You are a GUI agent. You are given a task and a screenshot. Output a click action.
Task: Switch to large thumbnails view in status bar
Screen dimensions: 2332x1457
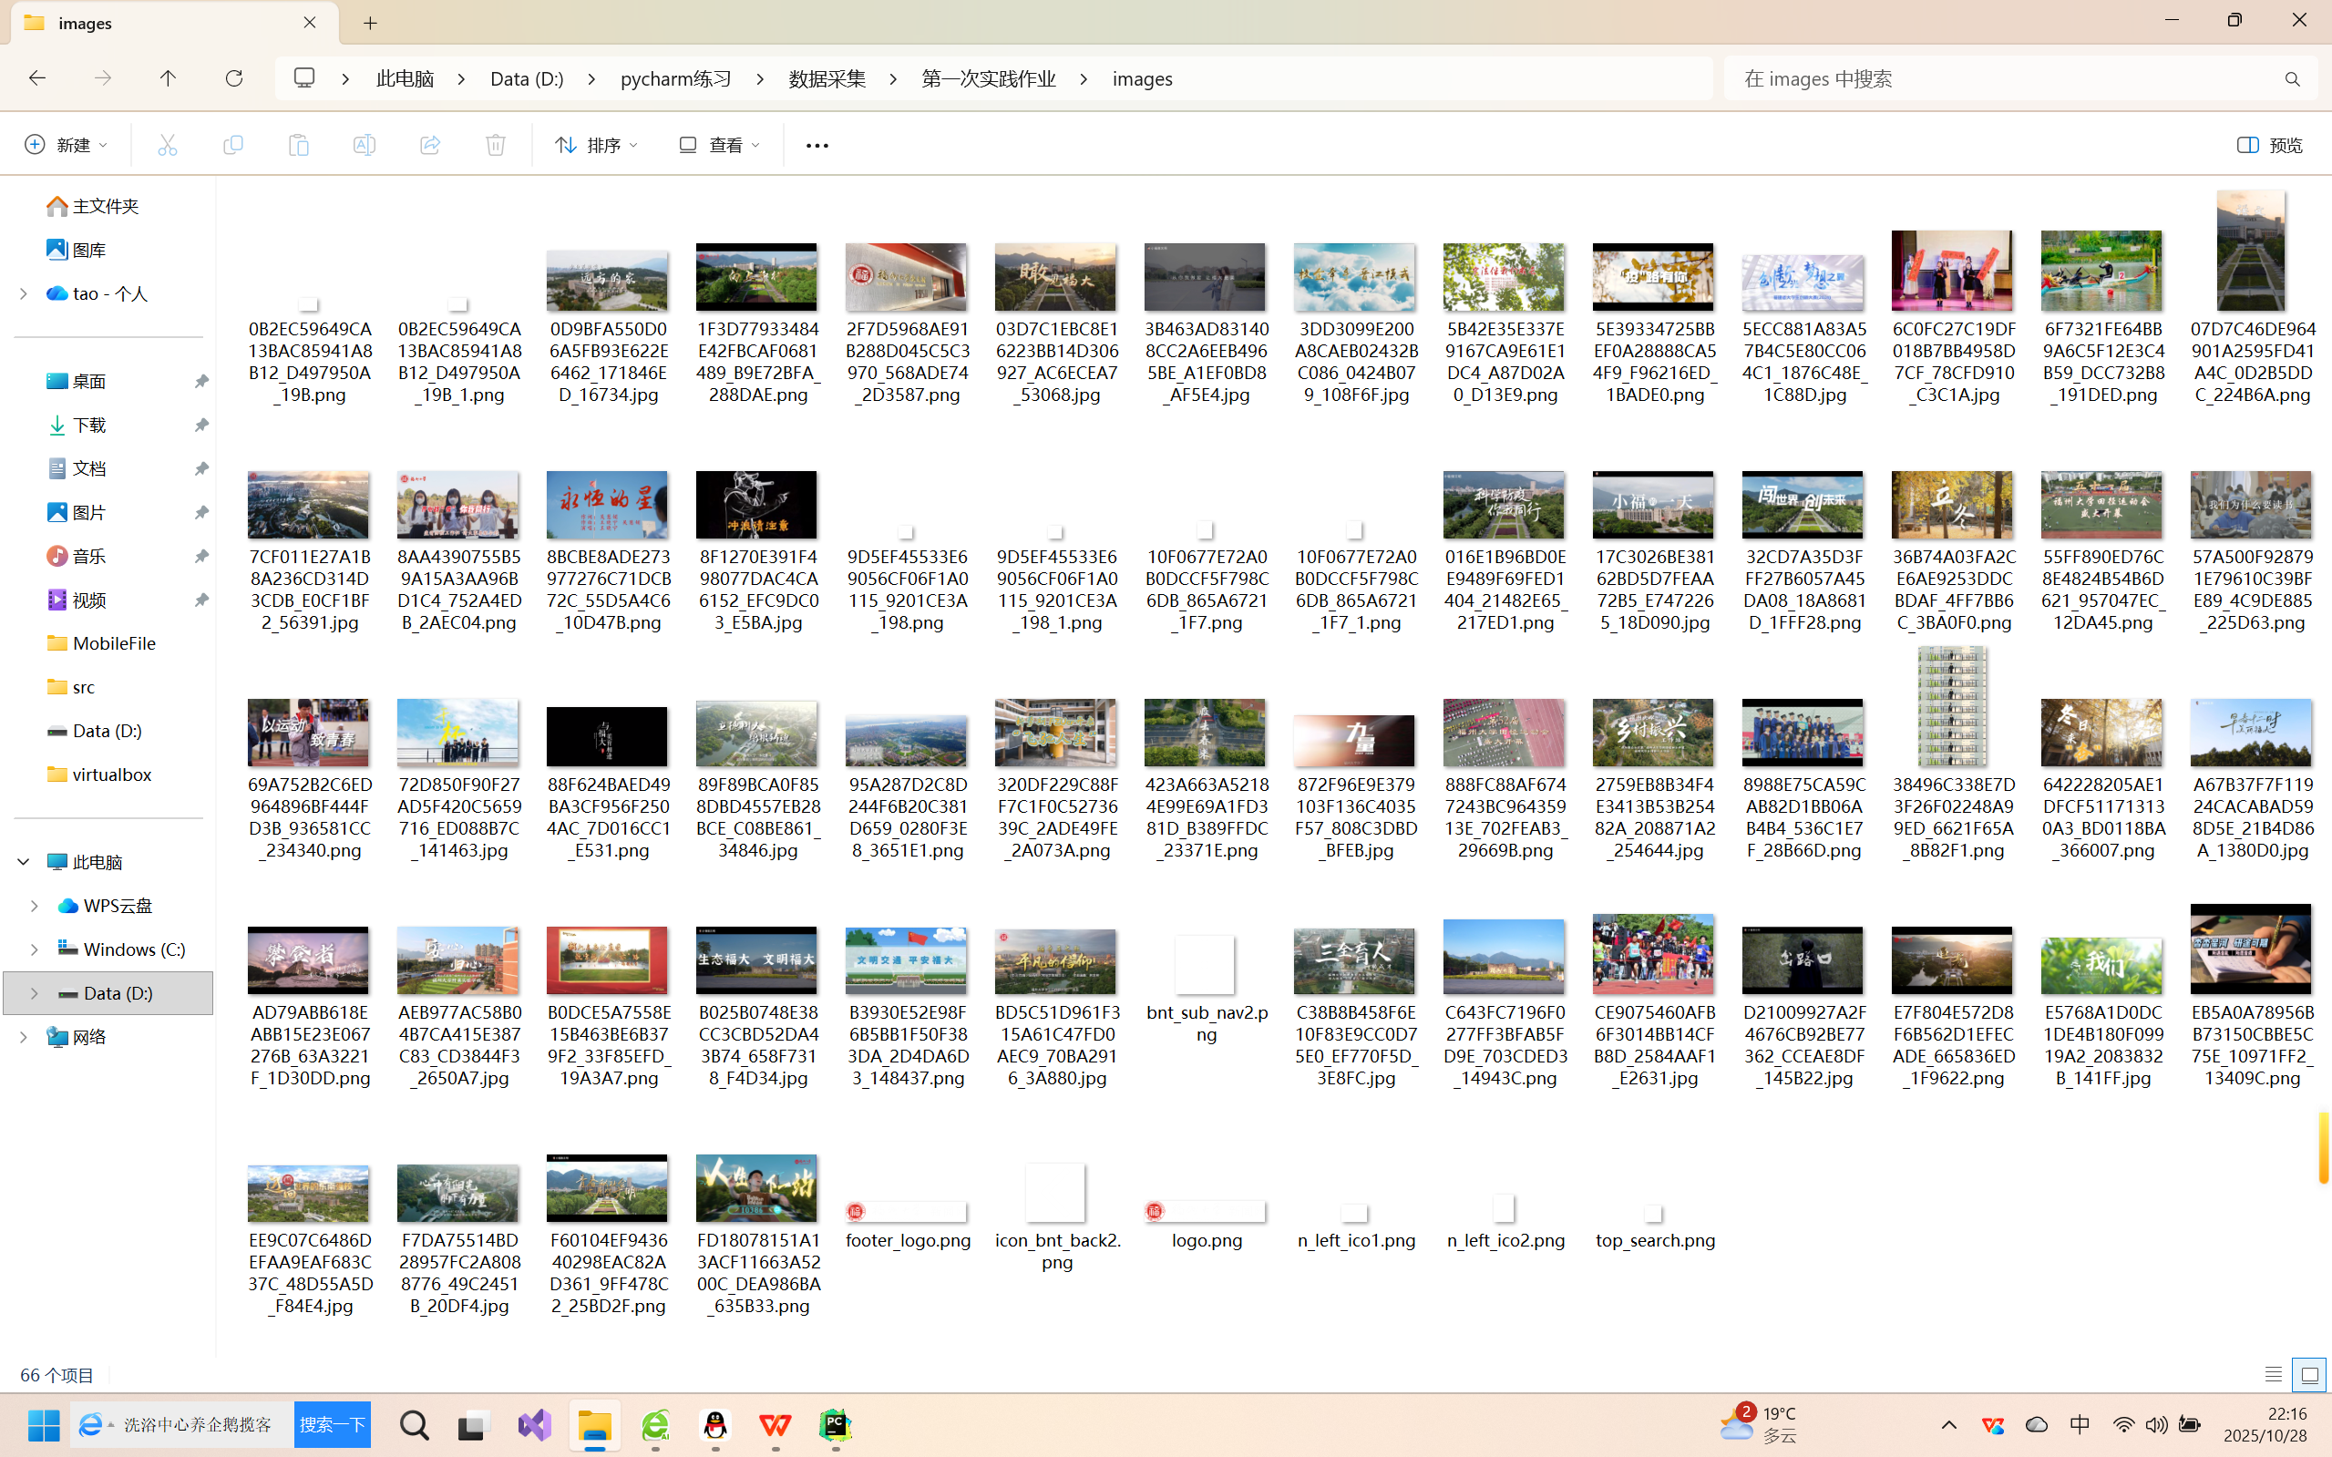2309,1374
